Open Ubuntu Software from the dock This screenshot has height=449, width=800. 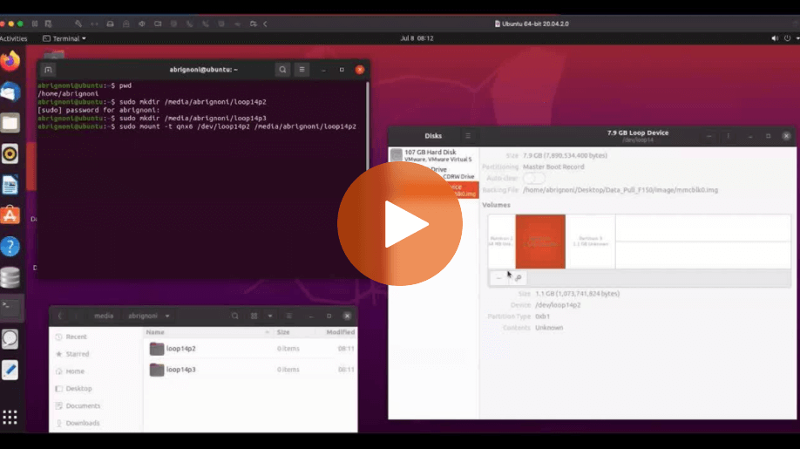tap(10, 214)
